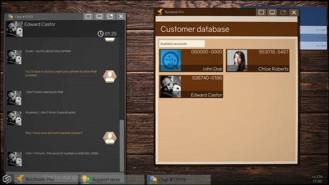
Task: Click the chat bubble icon in Chat #17513 title bar
Action: [10, 17]
